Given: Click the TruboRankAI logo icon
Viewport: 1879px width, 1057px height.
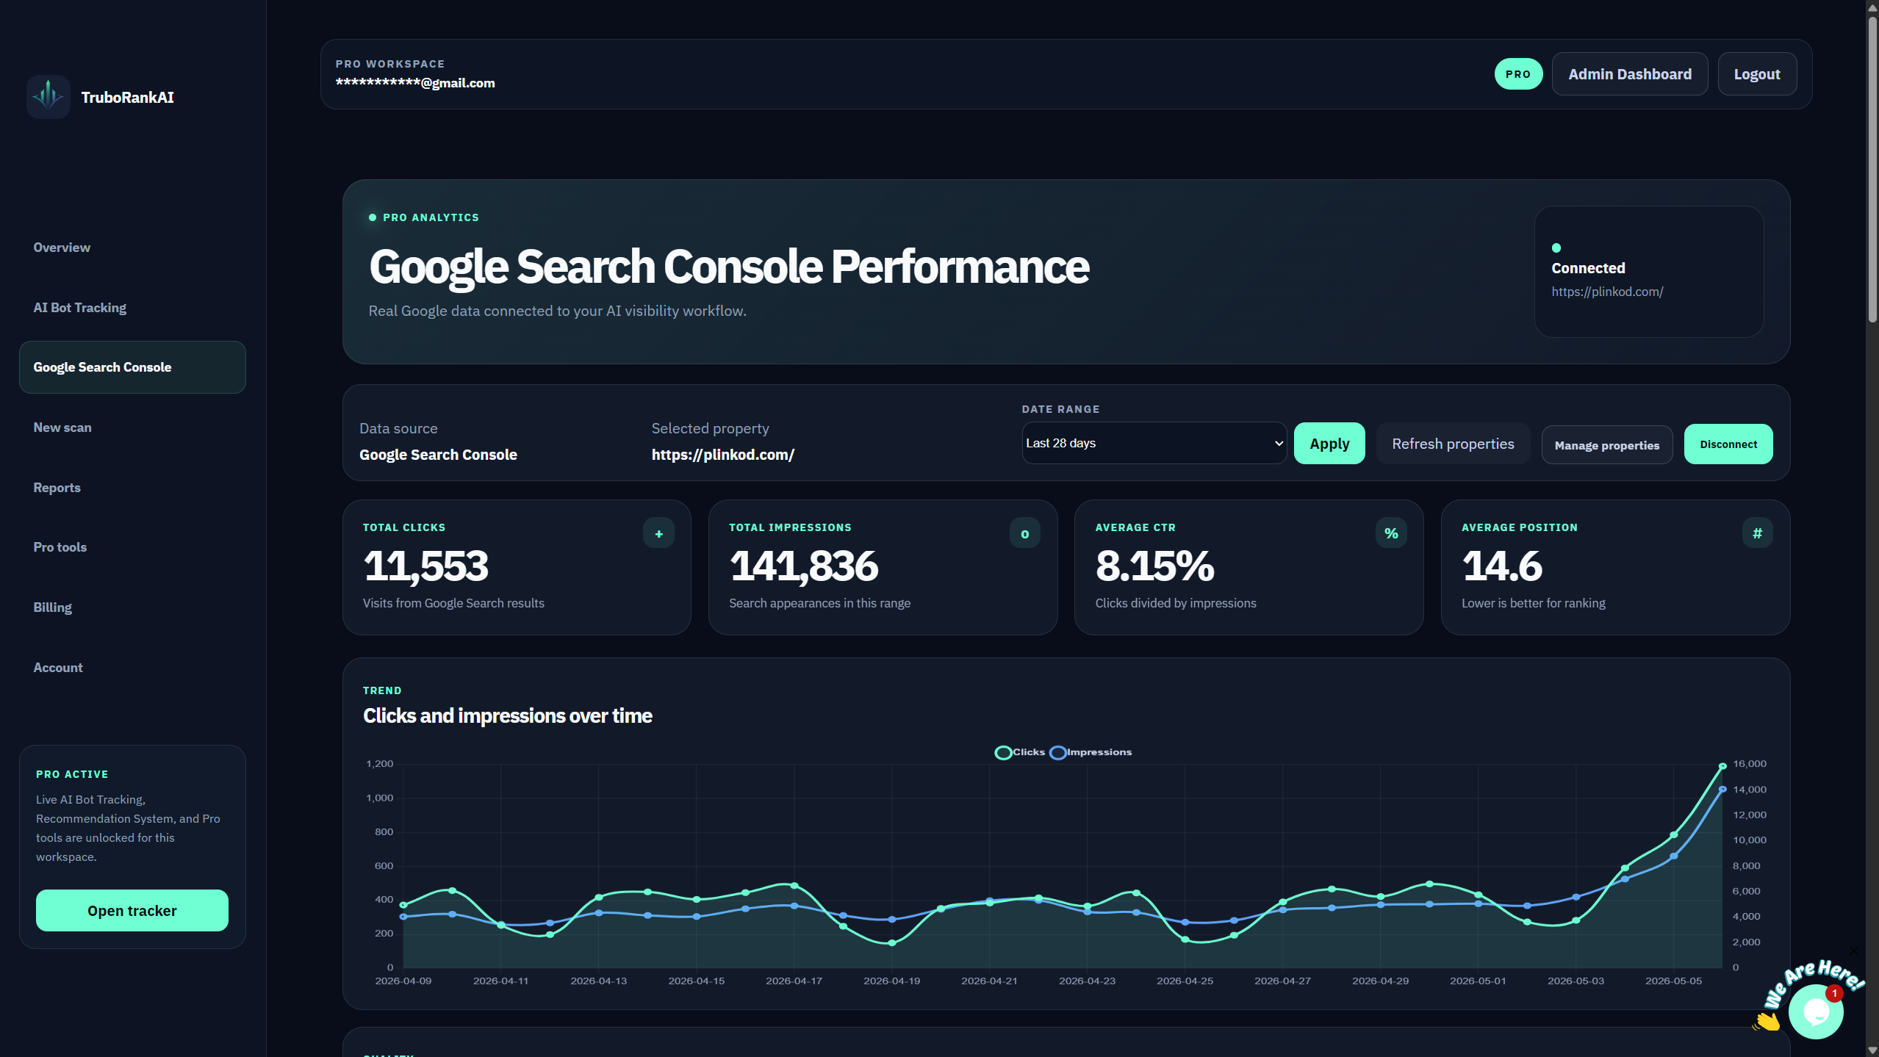Looking at the screenshot, I should pos(48,96).
